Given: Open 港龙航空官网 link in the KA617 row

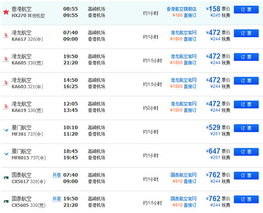Looking at the screenshot, I should [183, 32].
